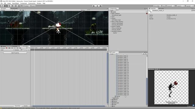The image size is (195, 109).
Task: Click the Add Property button
Action: (x=15, y=53)
